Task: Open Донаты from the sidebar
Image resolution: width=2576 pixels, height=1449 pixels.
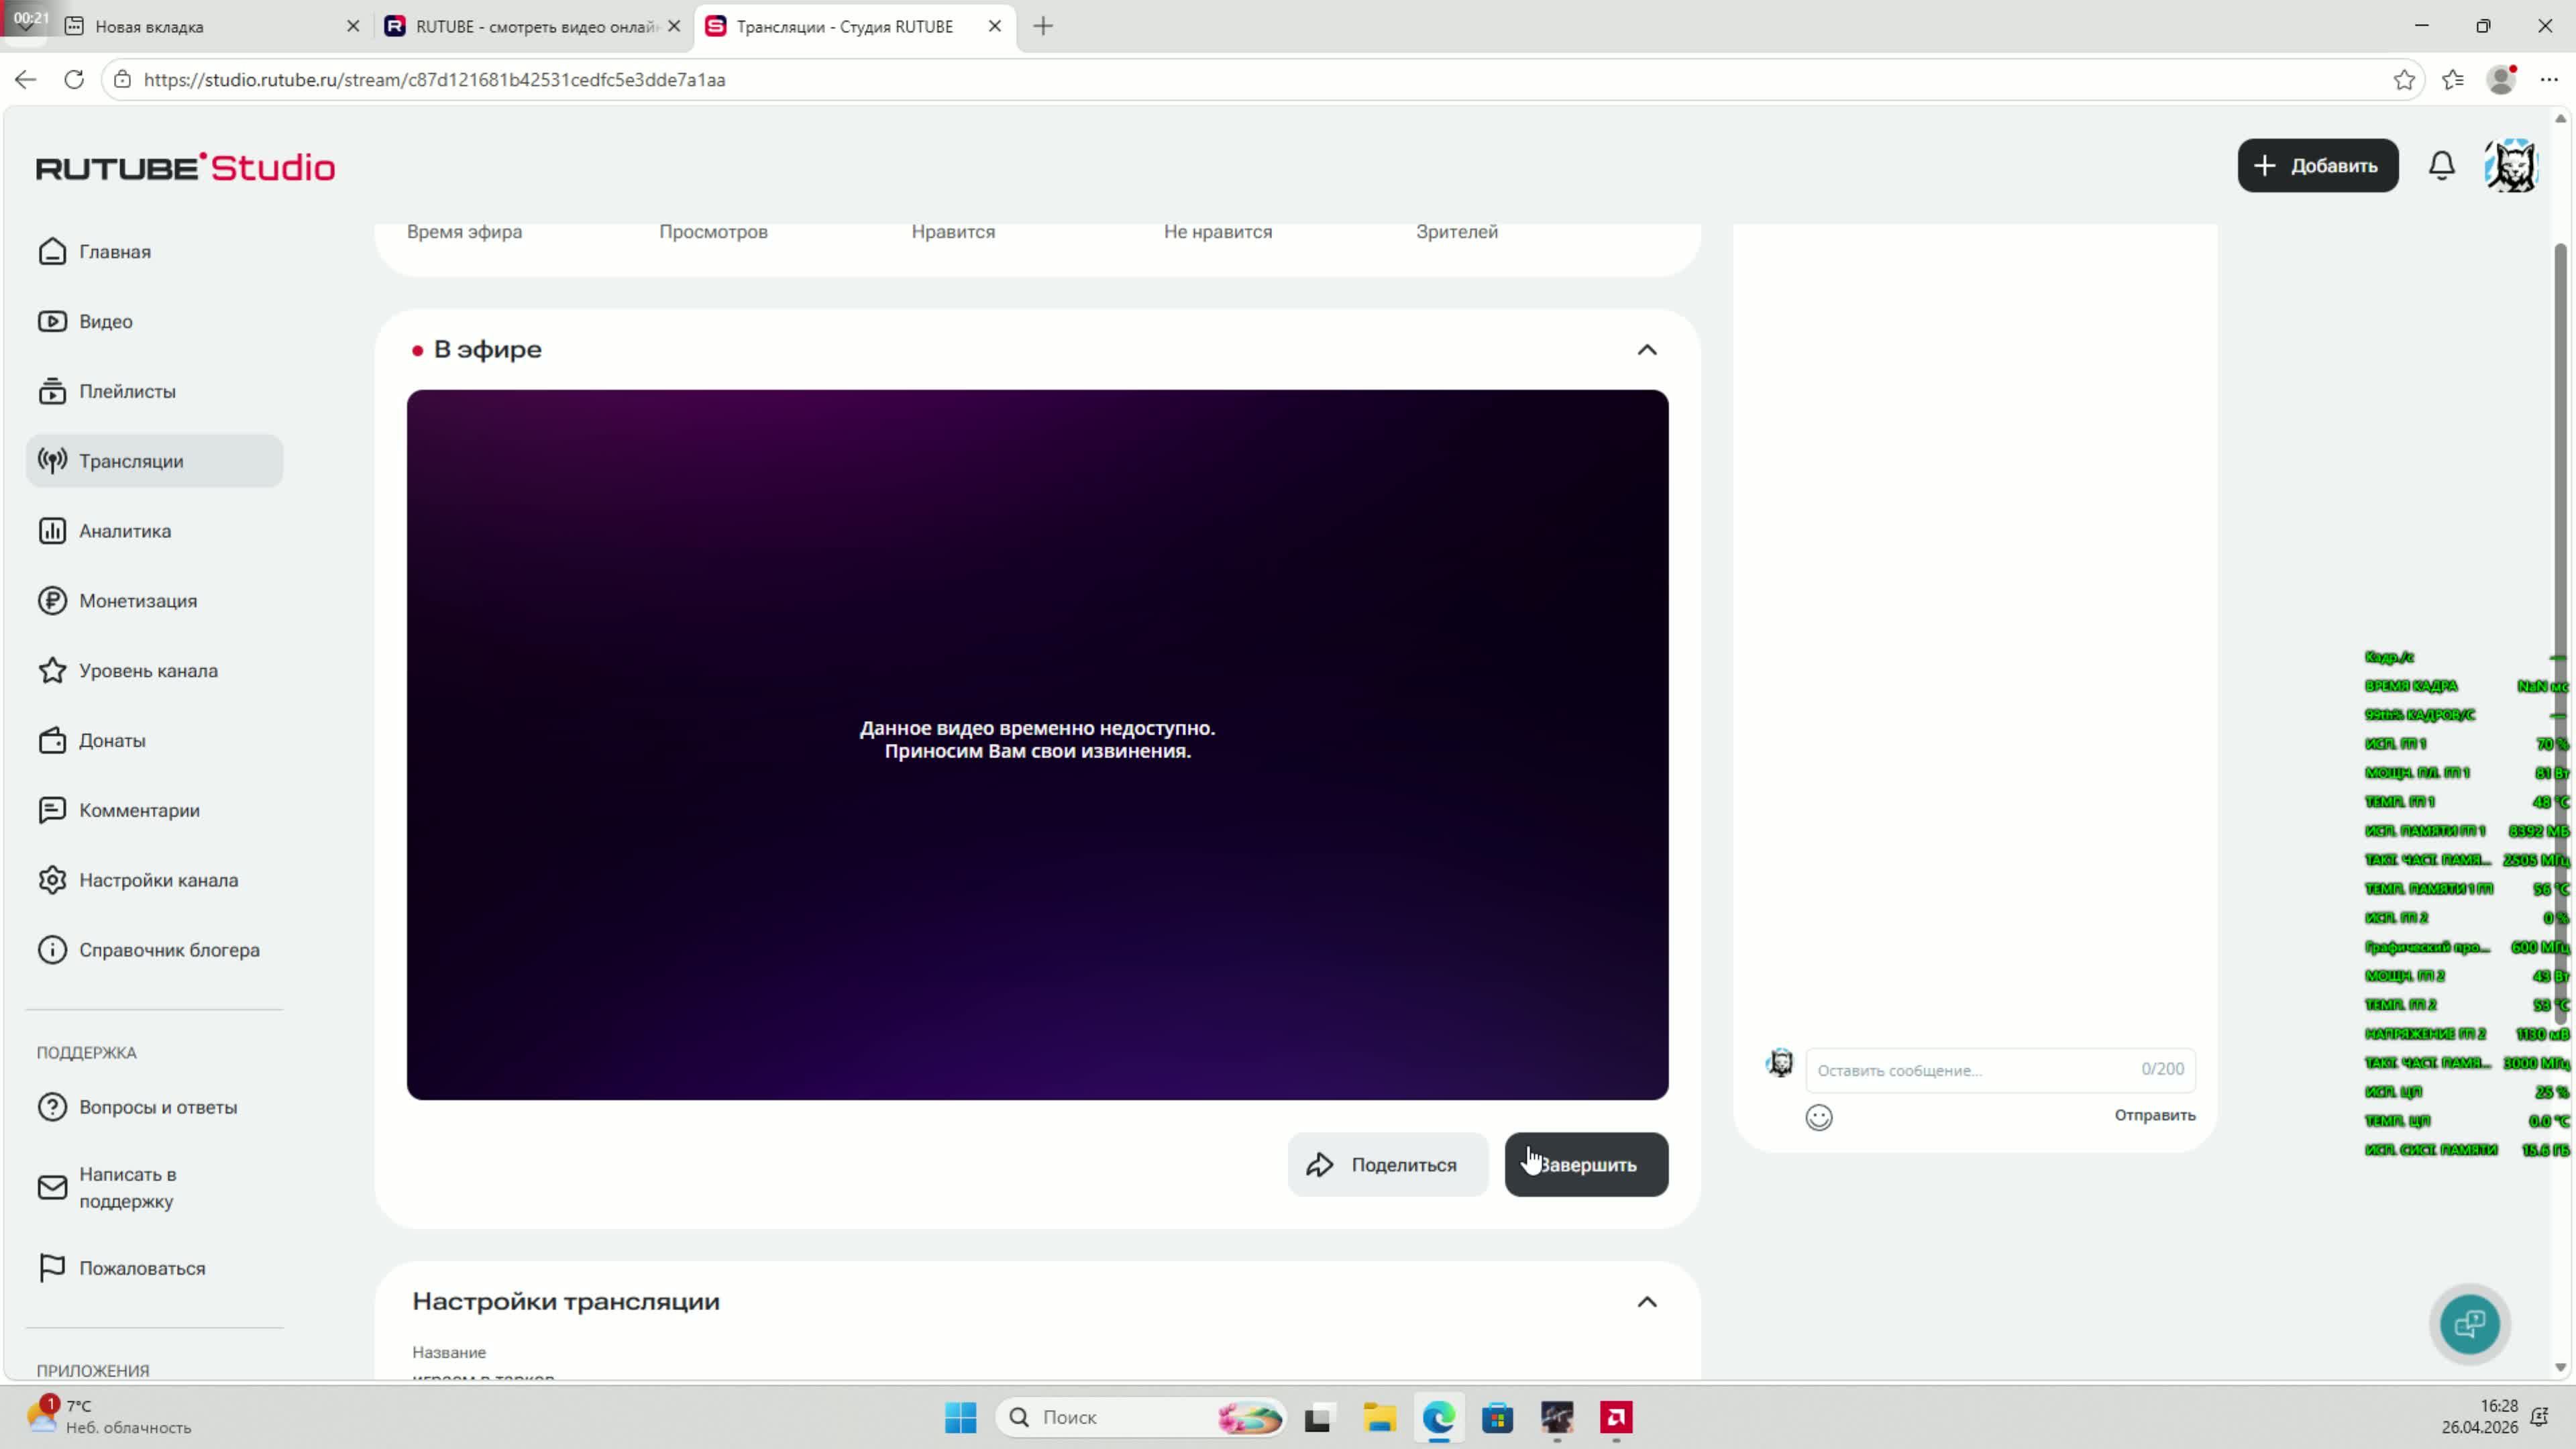Action: 112,741
